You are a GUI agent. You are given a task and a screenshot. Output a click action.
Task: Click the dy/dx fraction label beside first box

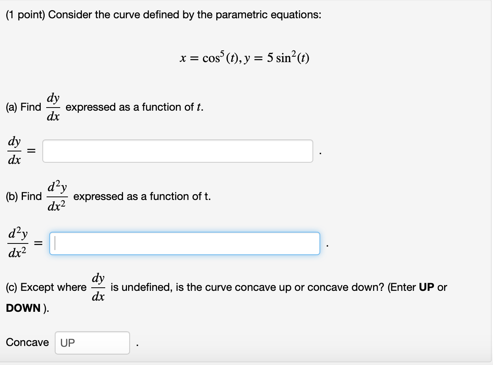(x=14, y=151)
